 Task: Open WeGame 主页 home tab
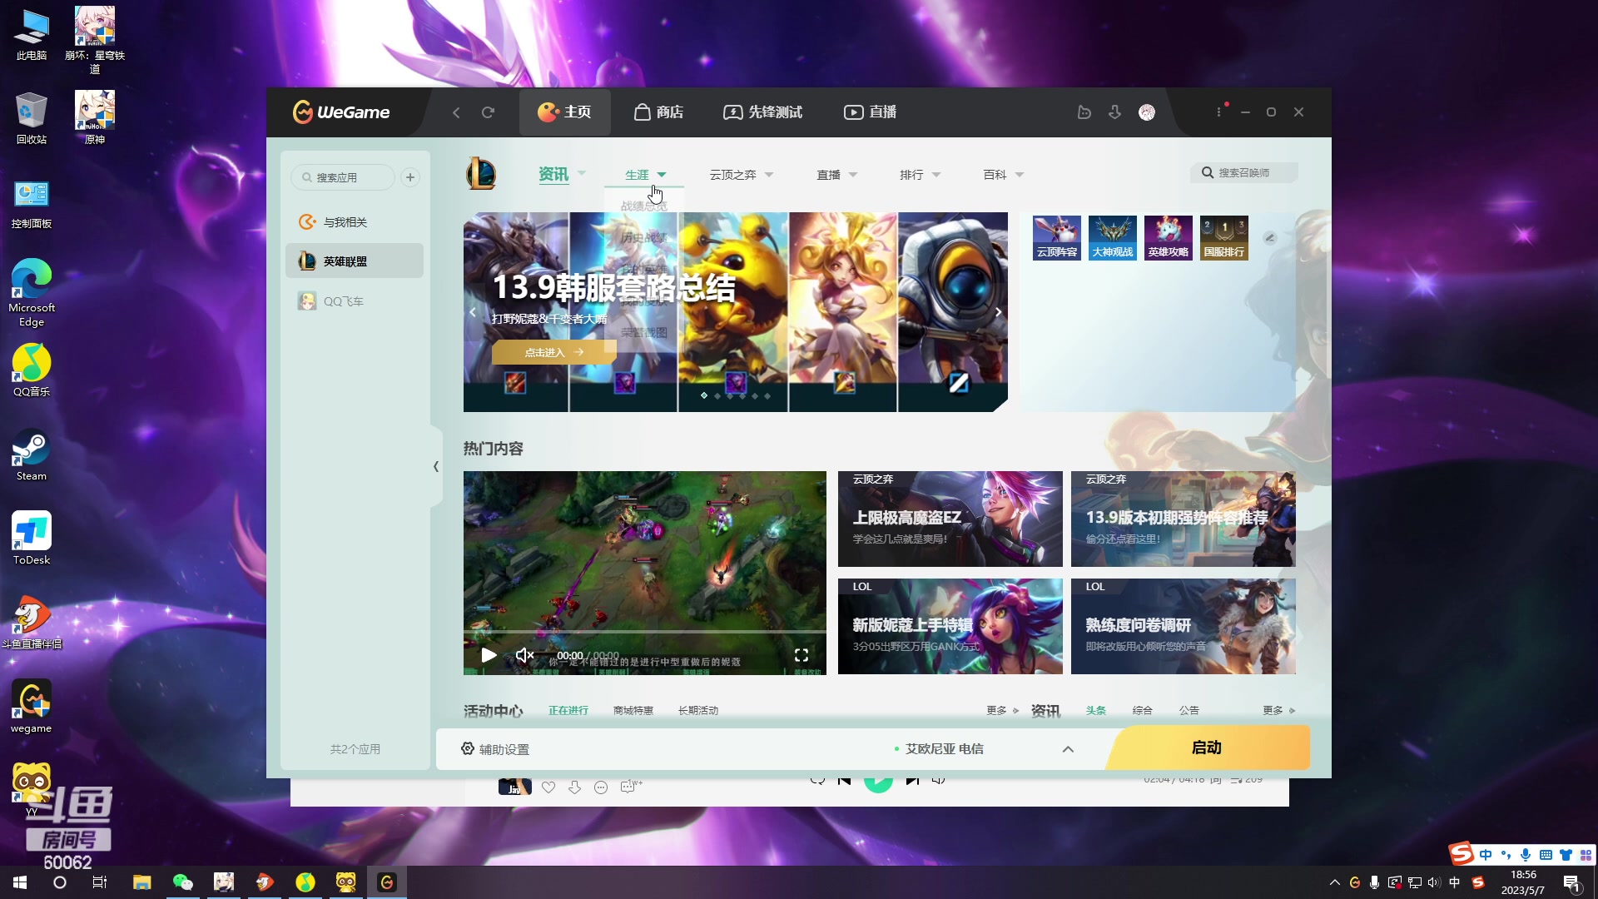tap(564, 112)
